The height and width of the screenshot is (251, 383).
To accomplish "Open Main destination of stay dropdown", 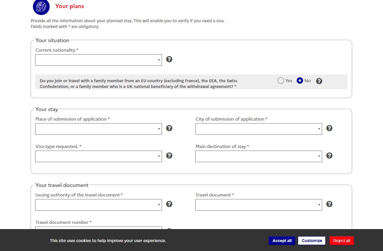I will tap(259, 156).
